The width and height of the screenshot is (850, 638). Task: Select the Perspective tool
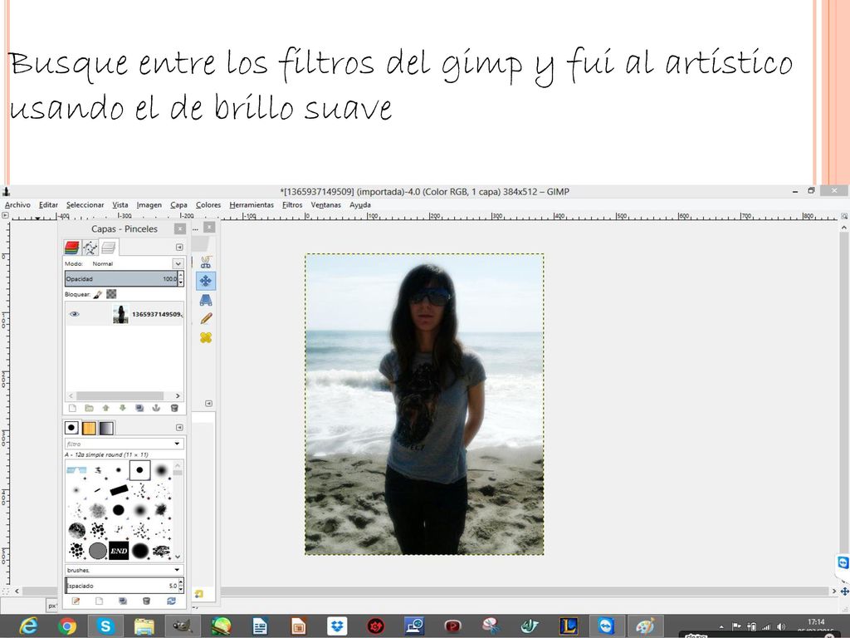pos(206,300)
